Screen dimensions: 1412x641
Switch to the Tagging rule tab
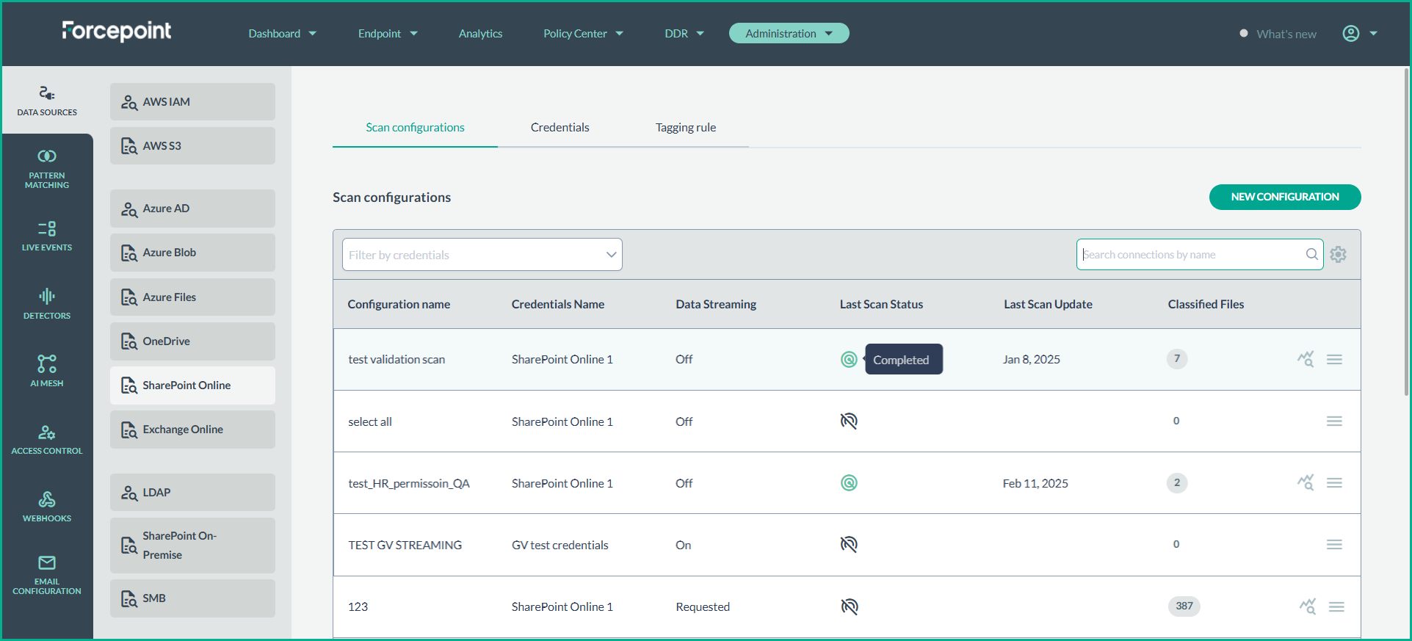point(685,128)
